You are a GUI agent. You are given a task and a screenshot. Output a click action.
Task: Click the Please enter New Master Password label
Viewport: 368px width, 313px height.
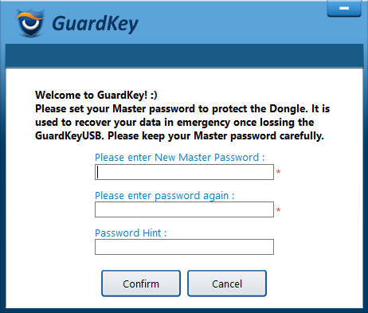[x=180, y=158]
